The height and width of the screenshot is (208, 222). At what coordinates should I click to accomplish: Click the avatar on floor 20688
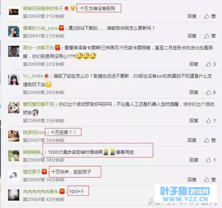pyautogui.click(x=14, y=108)
